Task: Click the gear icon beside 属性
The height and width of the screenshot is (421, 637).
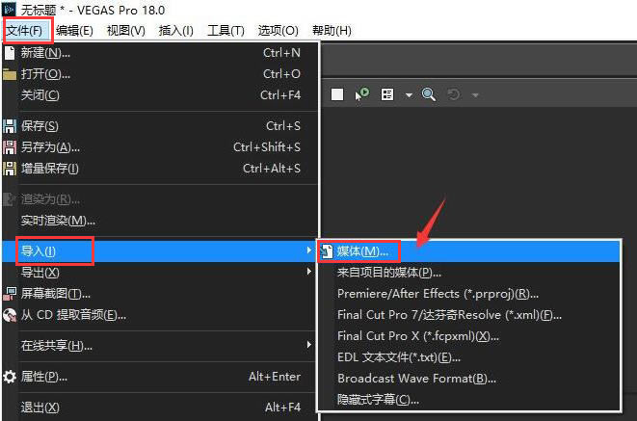Action: point(10,377)
